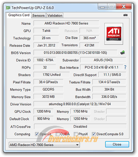
Task: Click the ATI CrossFire Disabled field
Action: (x=80, y=126)
